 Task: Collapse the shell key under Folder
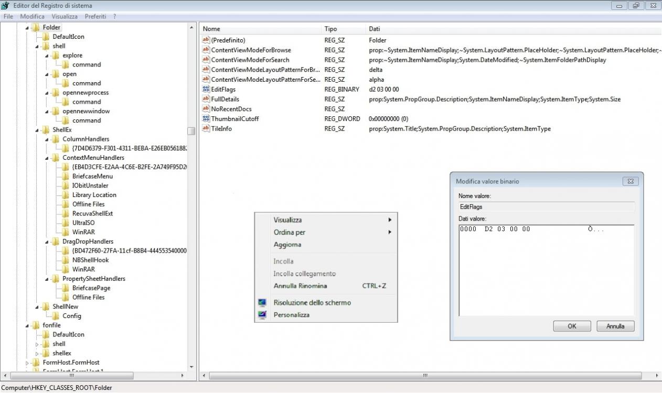(37, 46)
